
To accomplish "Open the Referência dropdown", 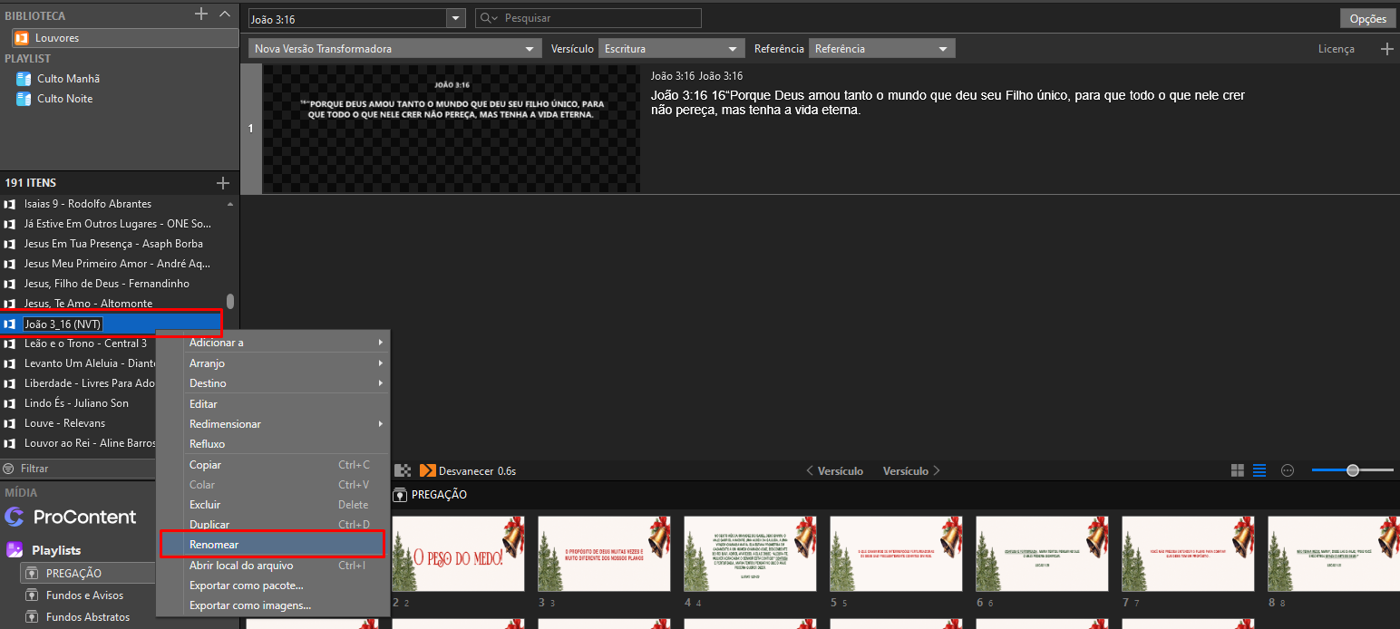I will point(881,49).
